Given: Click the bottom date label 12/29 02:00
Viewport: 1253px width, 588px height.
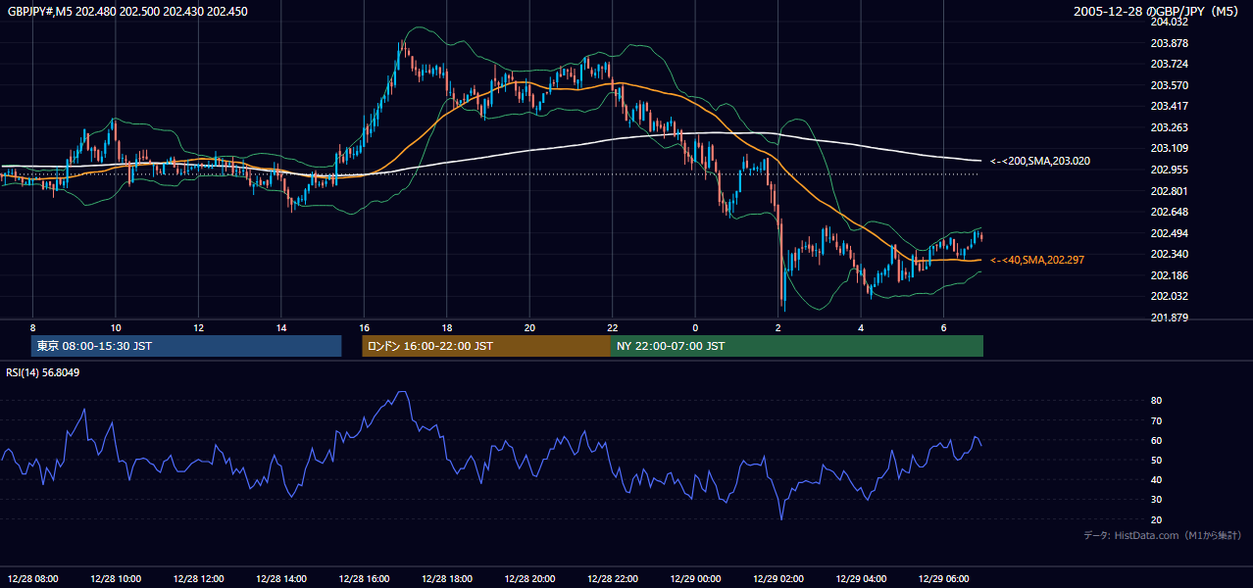Looking at the screenshot, I should click(x=779, y=577).
